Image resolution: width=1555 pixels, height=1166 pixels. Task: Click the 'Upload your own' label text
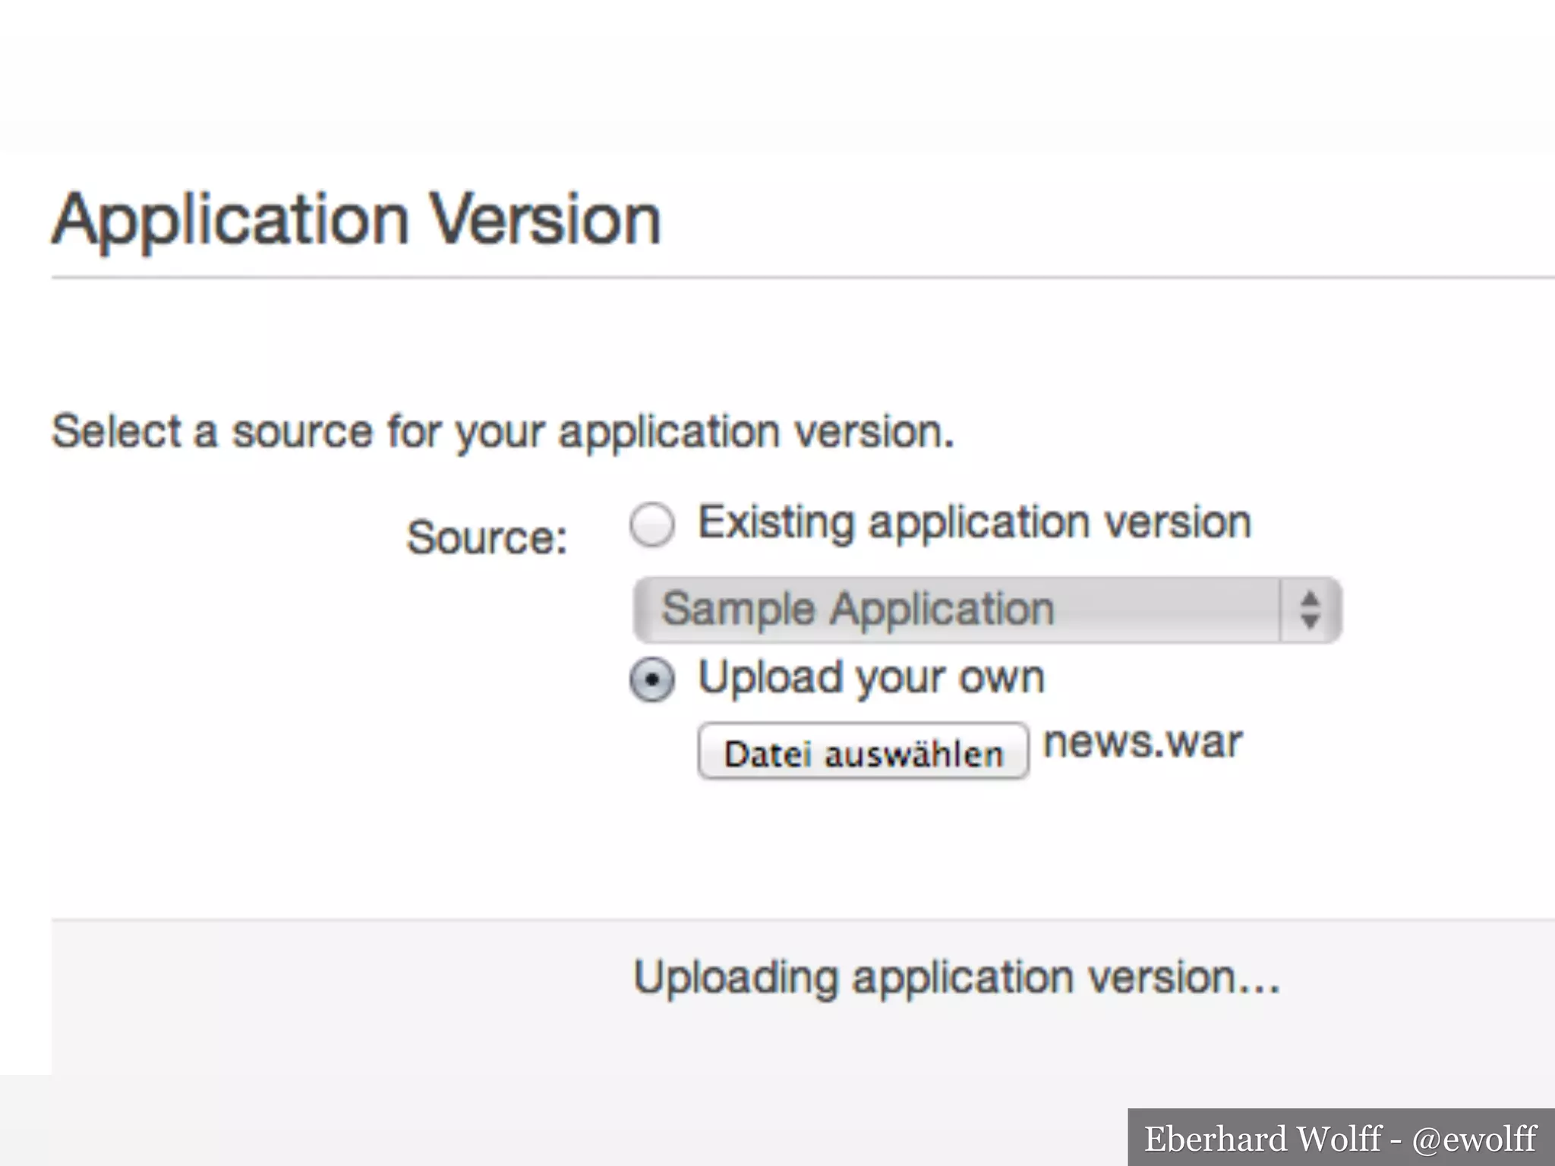[x=871, y=677]
